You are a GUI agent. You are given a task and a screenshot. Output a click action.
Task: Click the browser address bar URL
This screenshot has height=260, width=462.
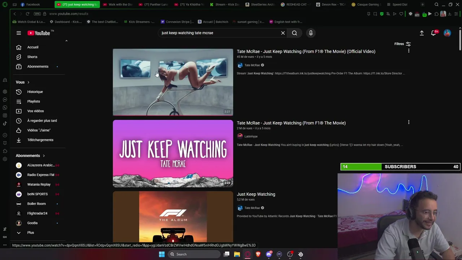coord(69,14)
